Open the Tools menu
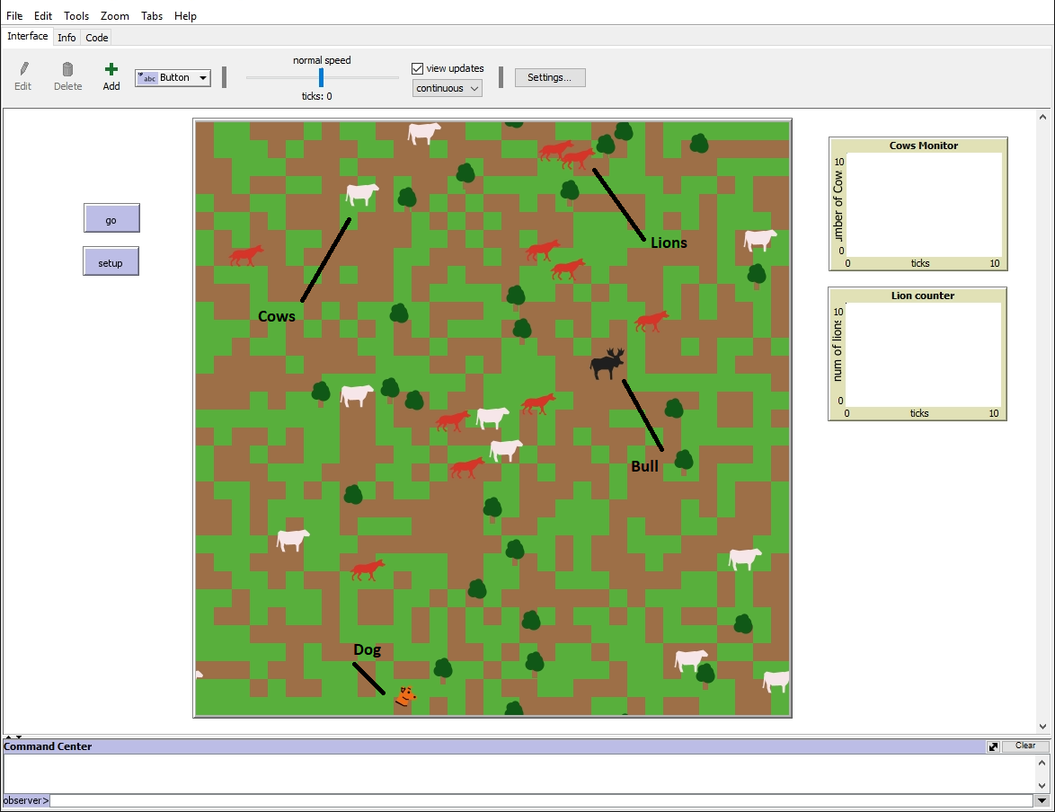 point(75,15)
